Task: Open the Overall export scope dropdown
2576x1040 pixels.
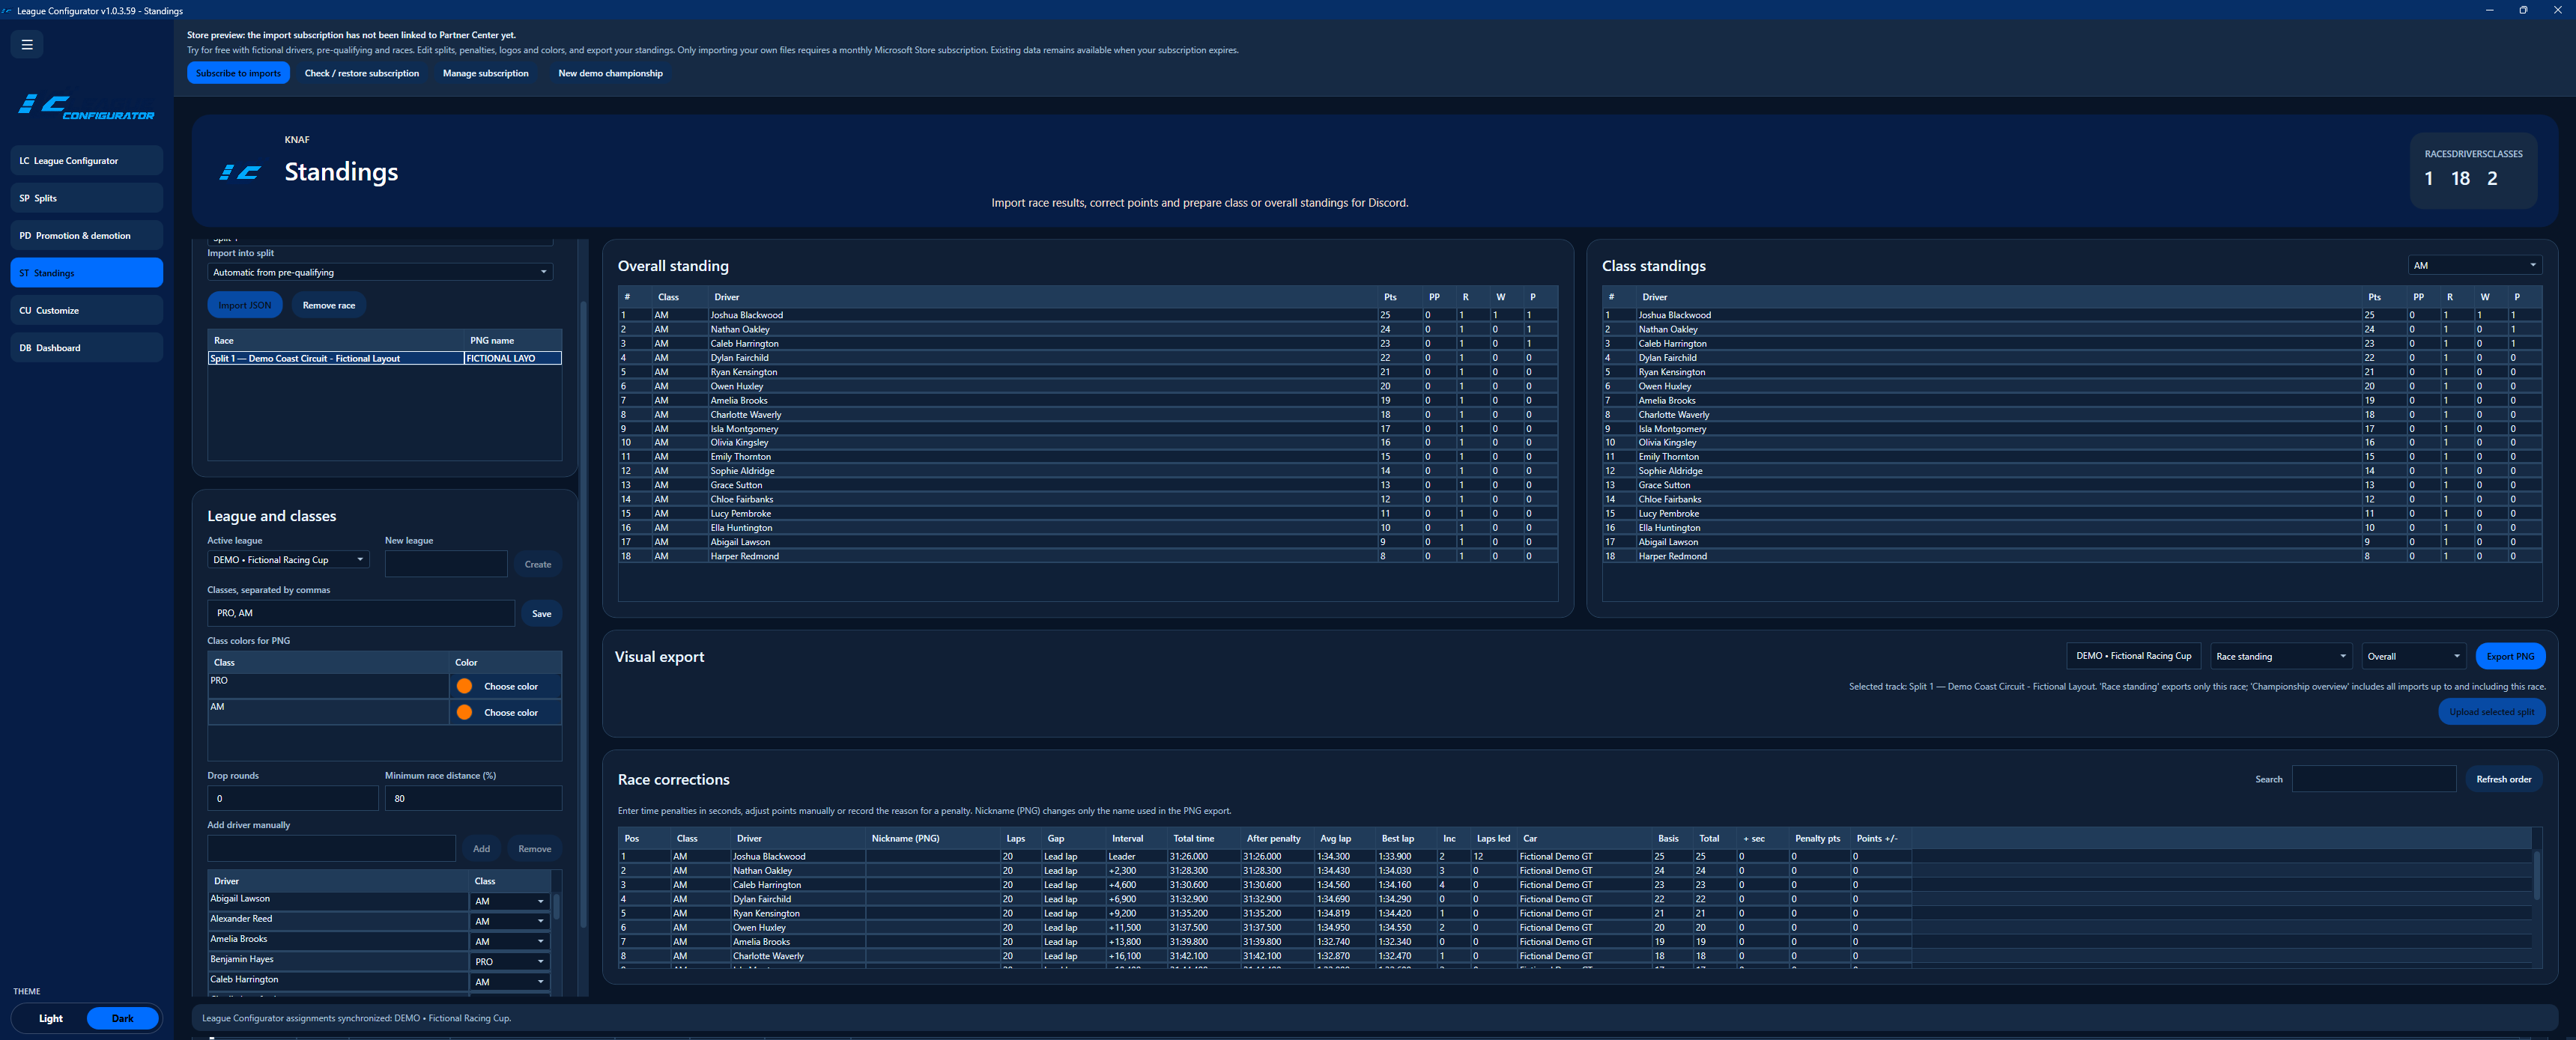Action: tap(2414, 656)
